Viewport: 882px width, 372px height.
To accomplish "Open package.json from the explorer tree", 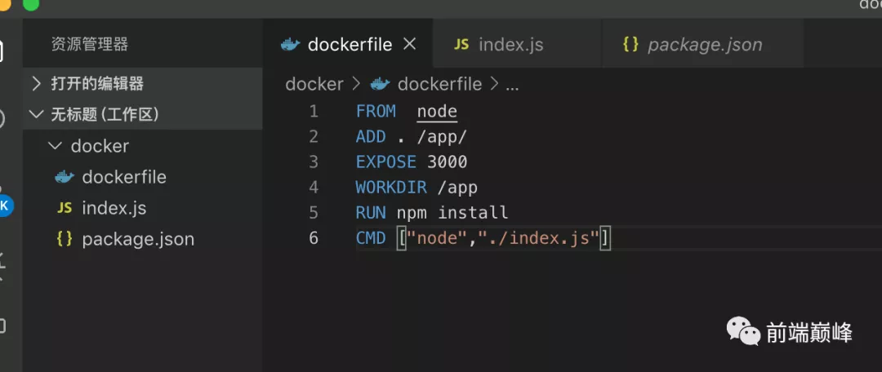I will coord(138,239).
